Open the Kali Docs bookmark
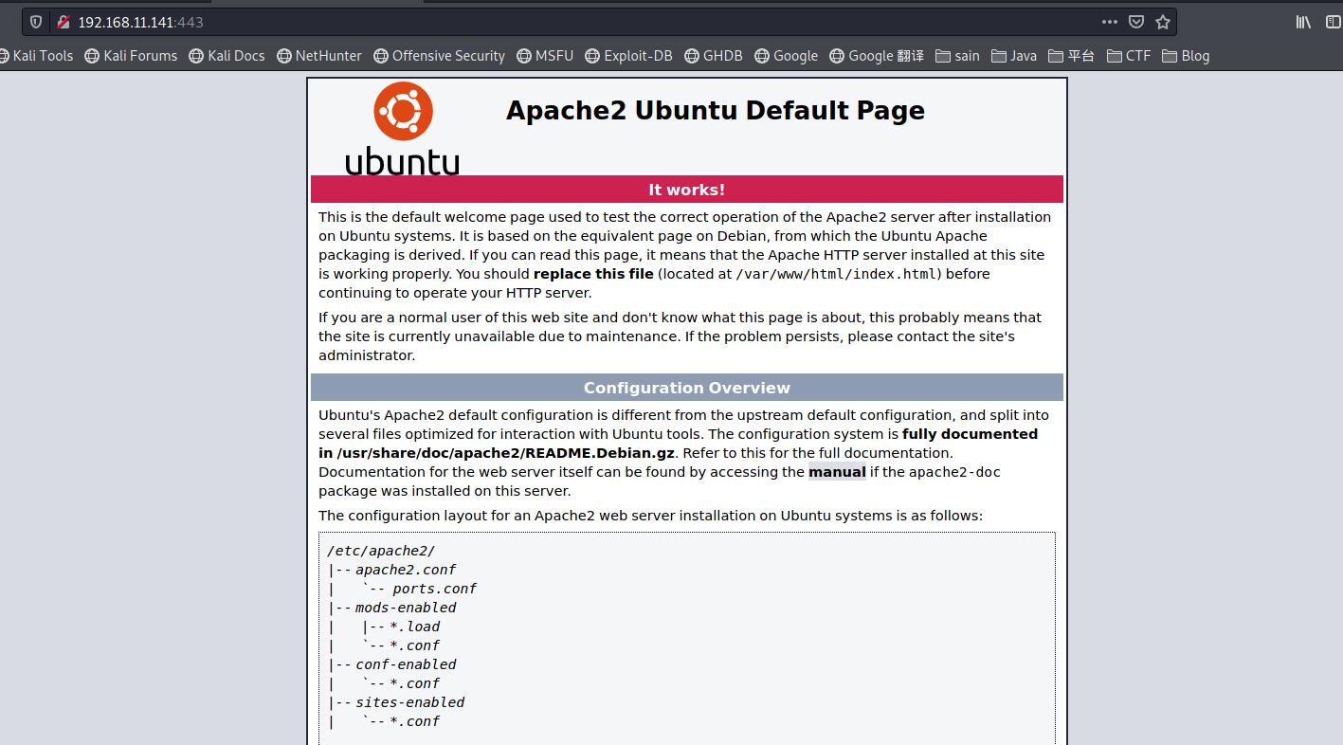Viewport: 1343px width, 745px height. pyautogui.click(x=227, y=56)
